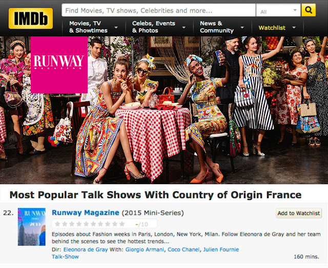328x268 pixels.
Task: Open the Runway Magazine title link
Action: pos(86,213)
